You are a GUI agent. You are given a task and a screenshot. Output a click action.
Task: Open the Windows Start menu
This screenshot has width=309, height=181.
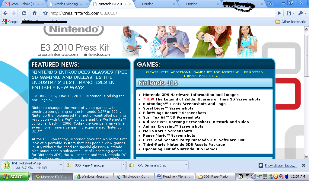[14, 176]
